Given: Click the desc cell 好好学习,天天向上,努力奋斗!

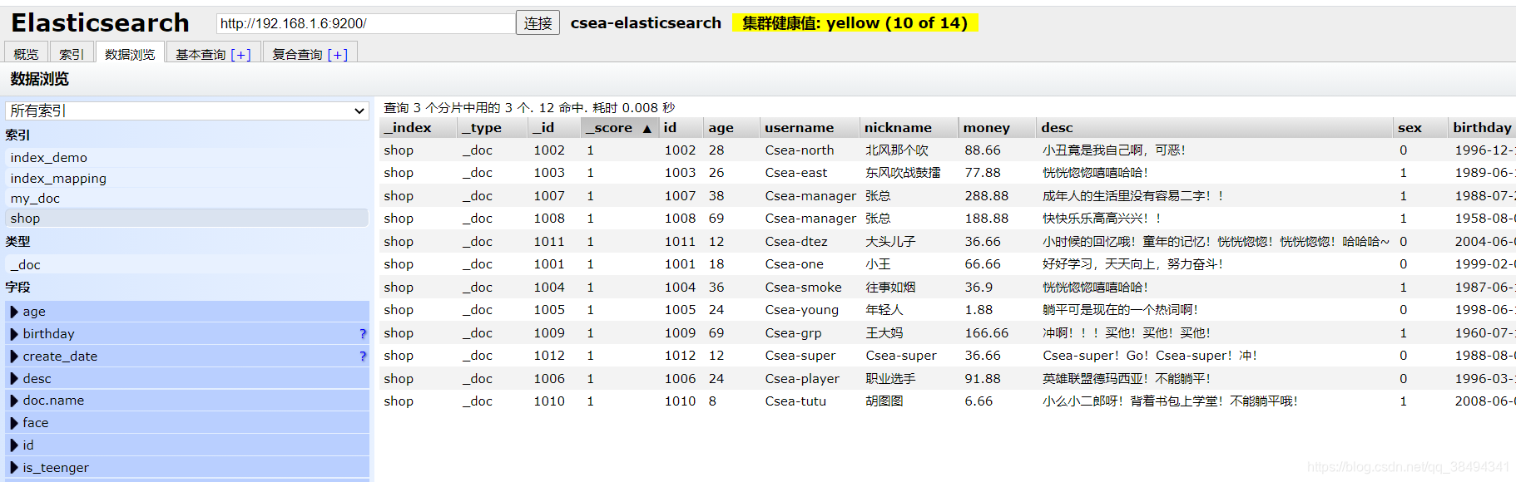Looking at the screenshot, I should (x=1132, y=264).
